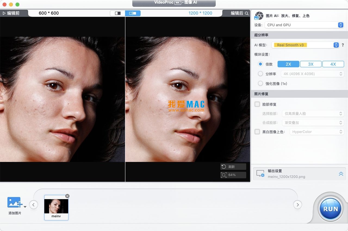Click the macOS yellow minimize button

click(x=11, y=5)
